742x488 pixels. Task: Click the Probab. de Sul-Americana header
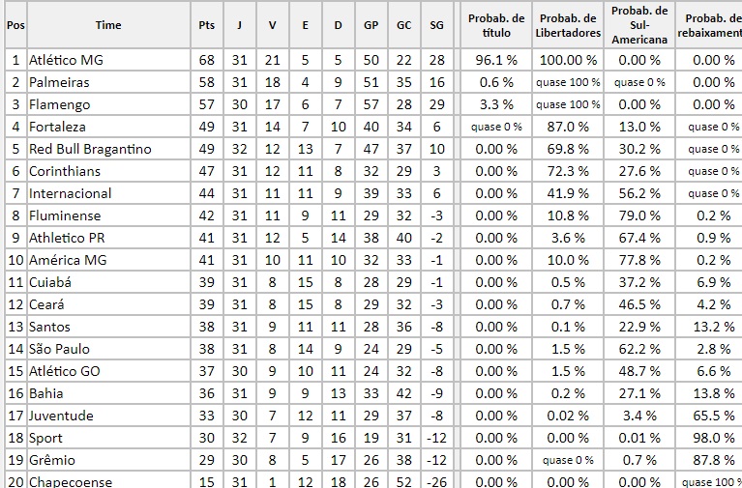pos(640,25)
